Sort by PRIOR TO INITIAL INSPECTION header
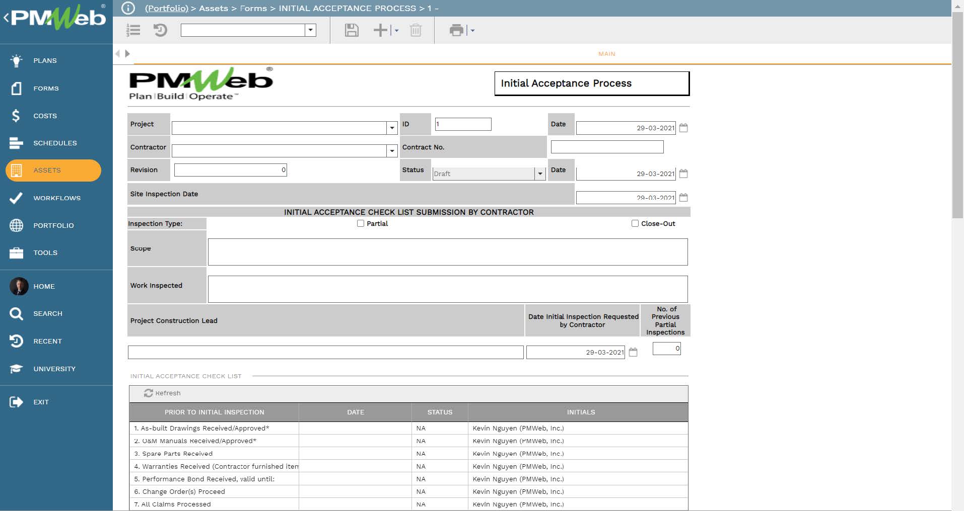The width and height of the screenshot is (964, 511). tap(214, 412)
